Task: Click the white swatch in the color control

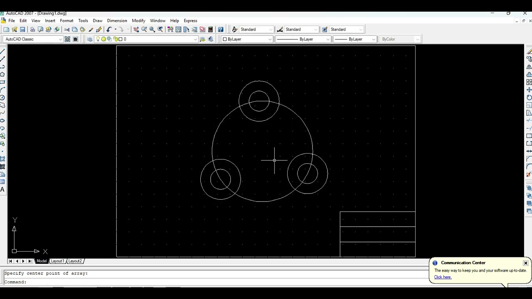Action: [x=224, y=39]
